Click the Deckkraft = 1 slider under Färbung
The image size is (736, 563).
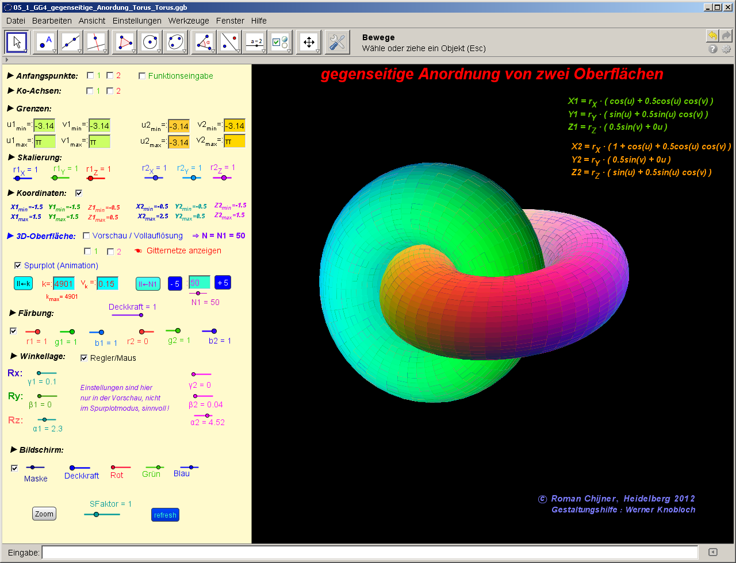point(128,315)
